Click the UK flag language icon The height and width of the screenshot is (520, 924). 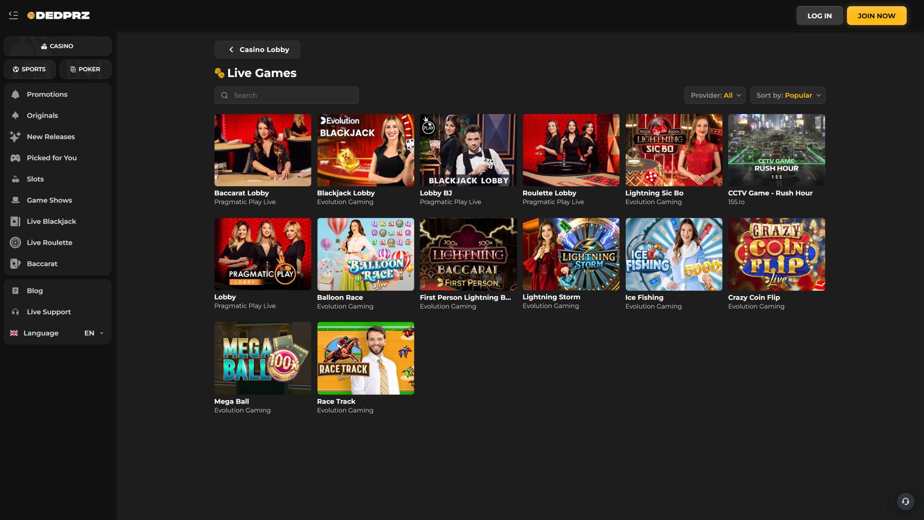[14, 333]
